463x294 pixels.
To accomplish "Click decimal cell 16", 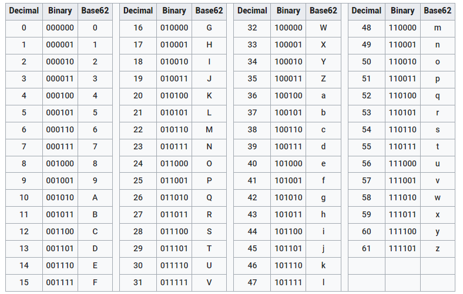I will 138,28.
